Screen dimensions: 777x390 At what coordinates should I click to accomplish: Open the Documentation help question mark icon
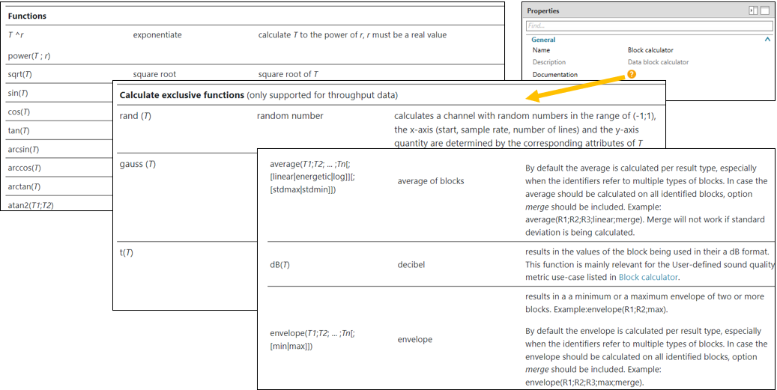pos(632,75)
